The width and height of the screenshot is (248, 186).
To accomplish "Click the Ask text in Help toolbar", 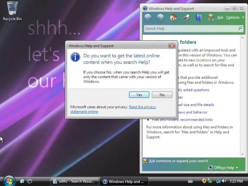I will coord(220,17).
